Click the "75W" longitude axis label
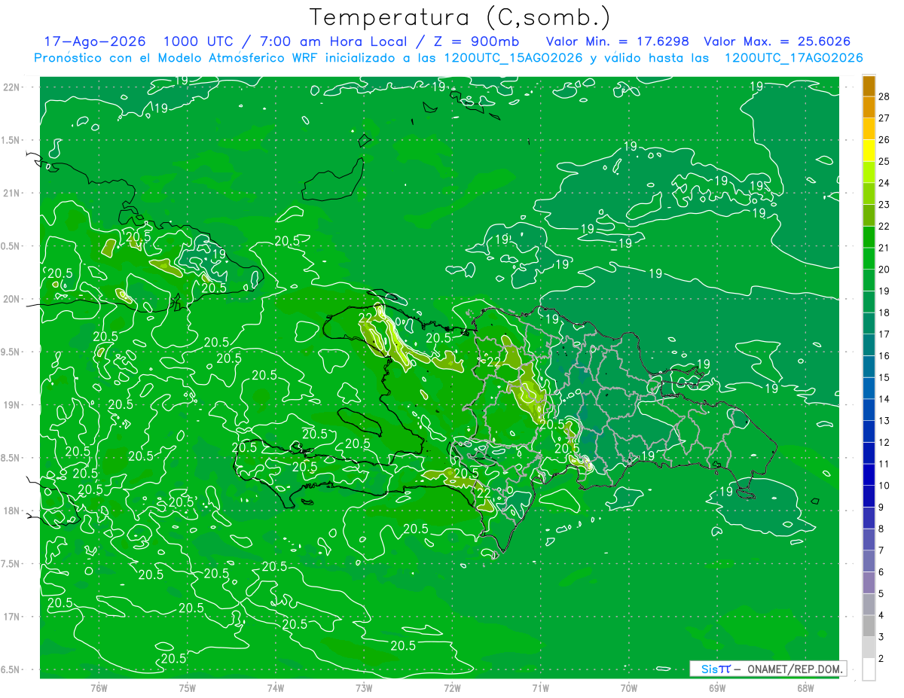The height and width of the screenshot is (698, 904). point(187,687)
